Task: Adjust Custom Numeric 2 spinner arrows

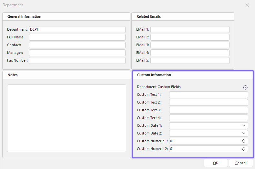Action: 244,149
